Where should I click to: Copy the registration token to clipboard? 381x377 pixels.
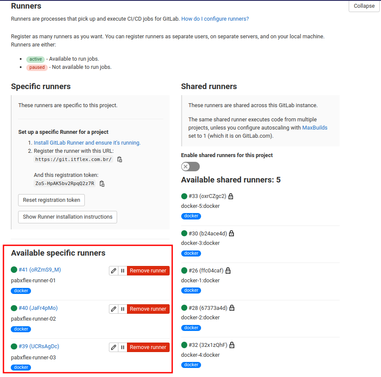(102, 184)
